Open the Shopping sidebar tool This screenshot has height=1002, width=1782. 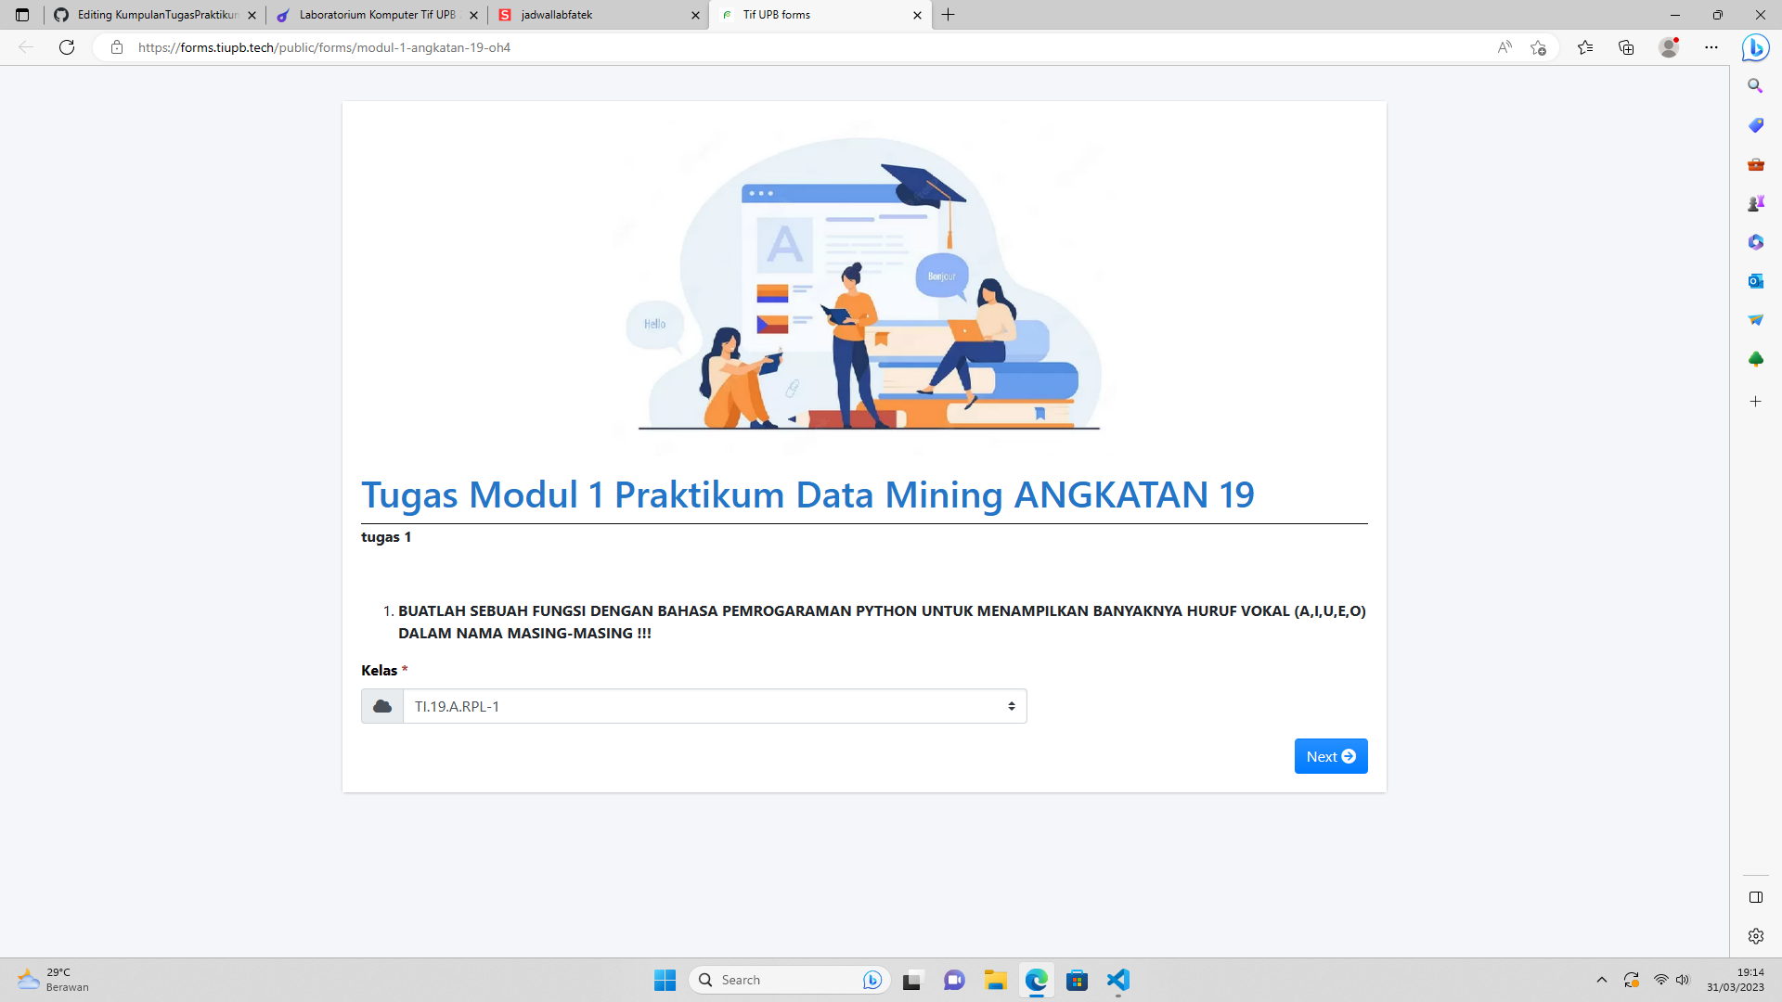pos(1756,125)
